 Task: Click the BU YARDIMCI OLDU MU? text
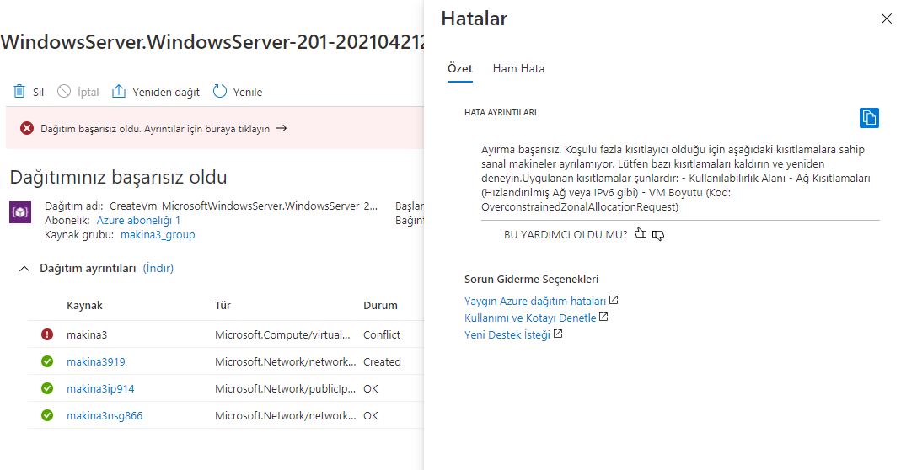point(566,234)
